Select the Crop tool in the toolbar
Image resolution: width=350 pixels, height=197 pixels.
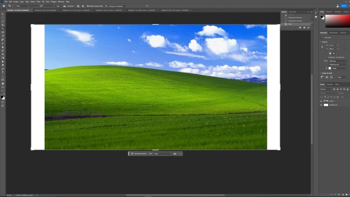[3, 28]
